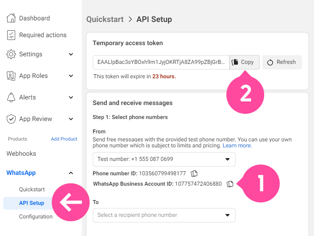Open the recipient phone number dropdown
Image resolution: width=314 pixels, height=236 pixels.
(164, 215)
